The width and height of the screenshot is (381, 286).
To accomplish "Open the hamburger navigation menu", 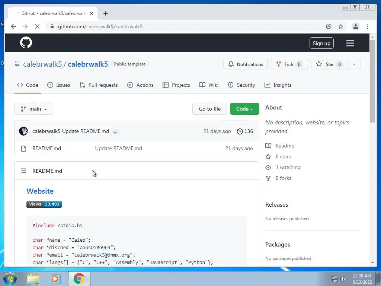I will [x=350, y=43].
